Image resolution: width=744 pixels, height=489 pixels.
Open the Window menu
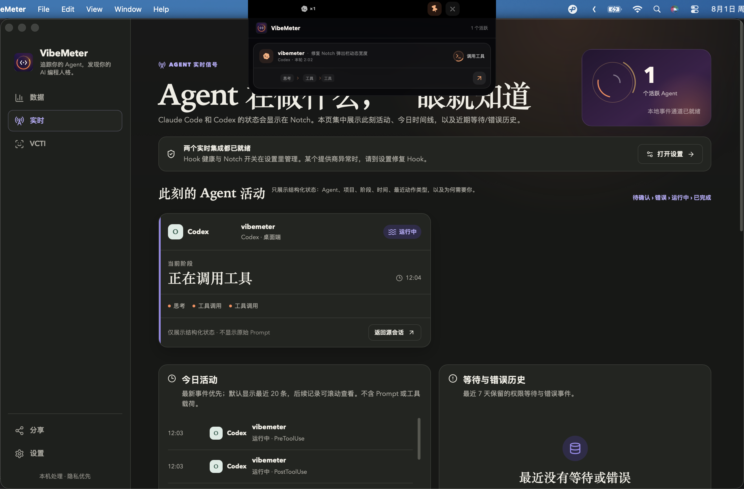point(128,9)
